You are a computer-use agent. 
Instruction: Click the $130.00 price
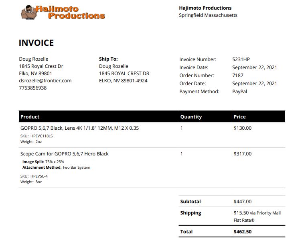point(243,128)
